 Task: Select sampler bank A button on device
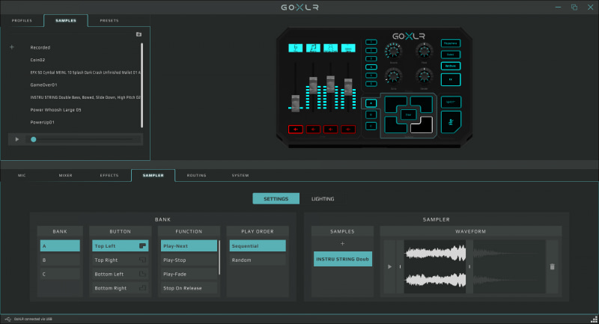(371, 103)
